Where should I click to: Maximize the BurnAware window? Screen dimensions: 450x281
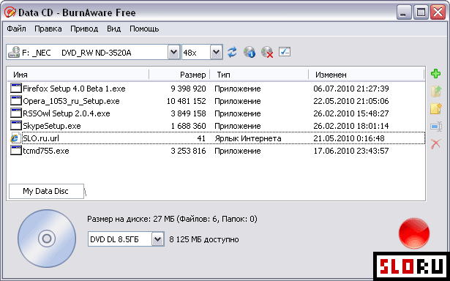click(421, 12)
